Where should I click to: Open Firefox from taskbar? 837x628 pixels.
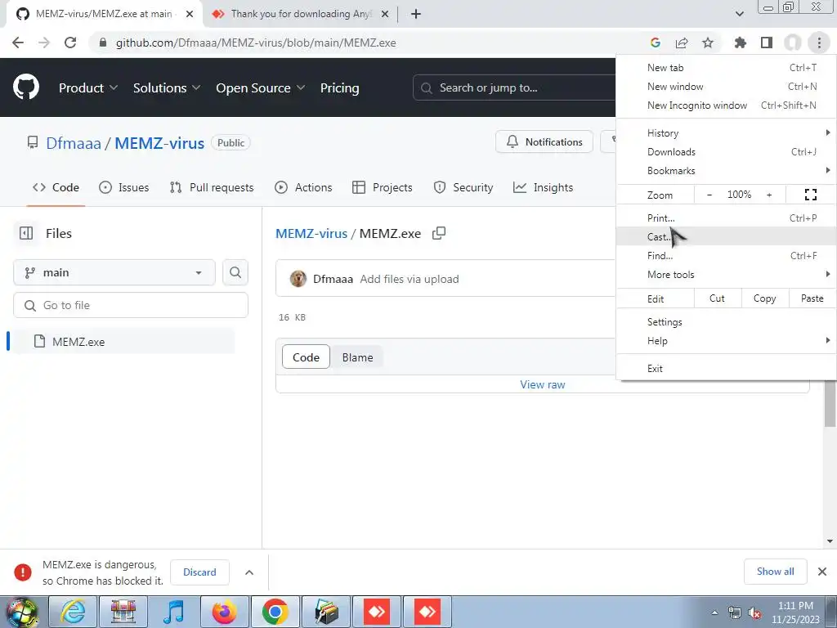pos(225,612)
